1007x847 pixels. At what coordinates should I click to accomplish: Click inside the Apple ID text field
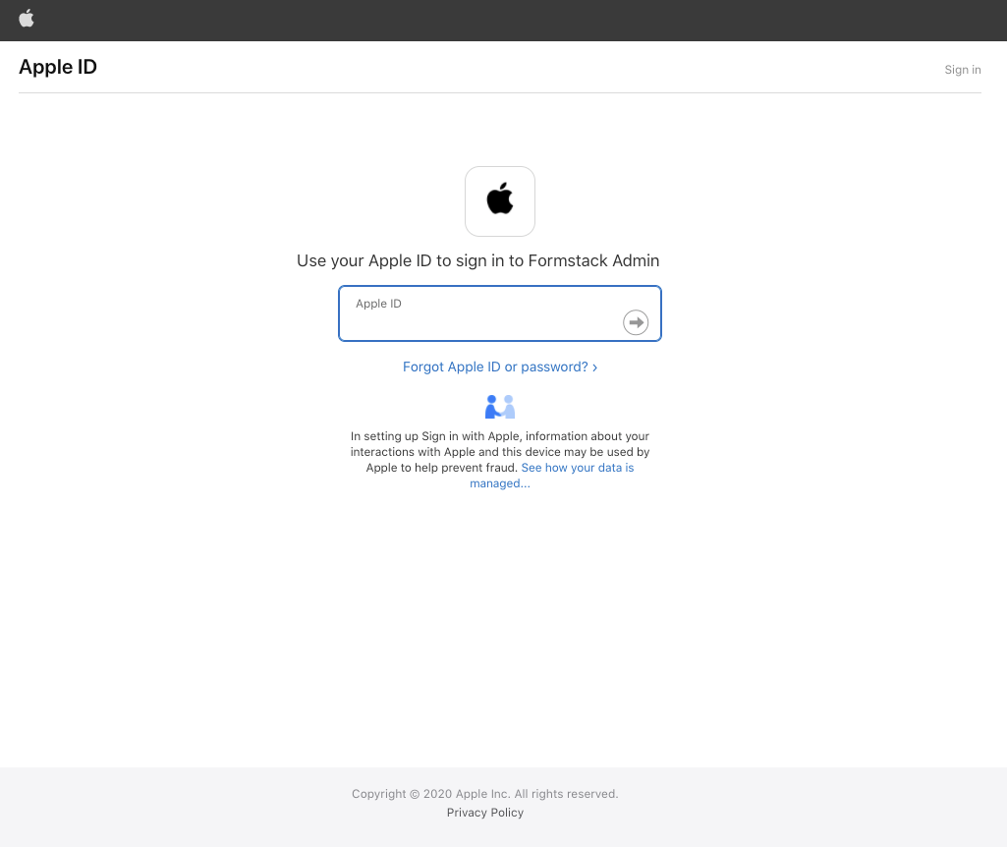[x=481, y=313]
